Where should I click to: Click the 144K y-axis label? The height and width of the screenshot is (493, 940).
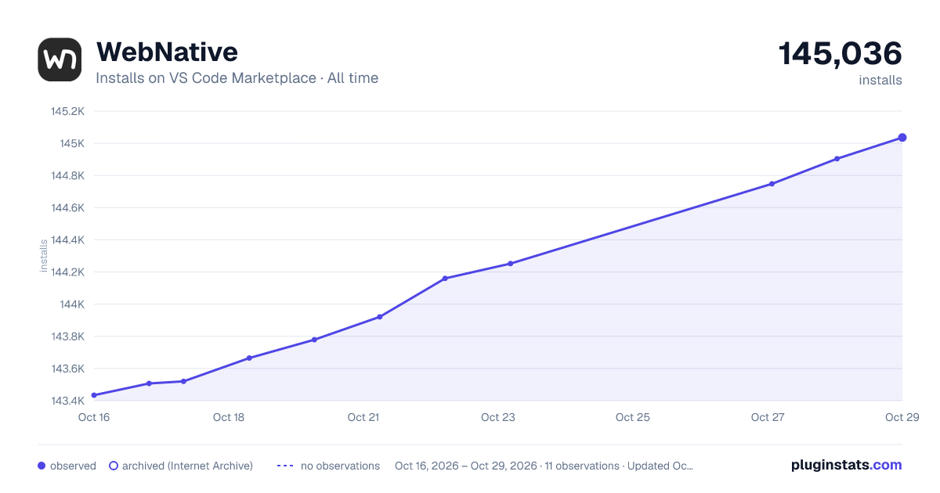click(72, 304)
